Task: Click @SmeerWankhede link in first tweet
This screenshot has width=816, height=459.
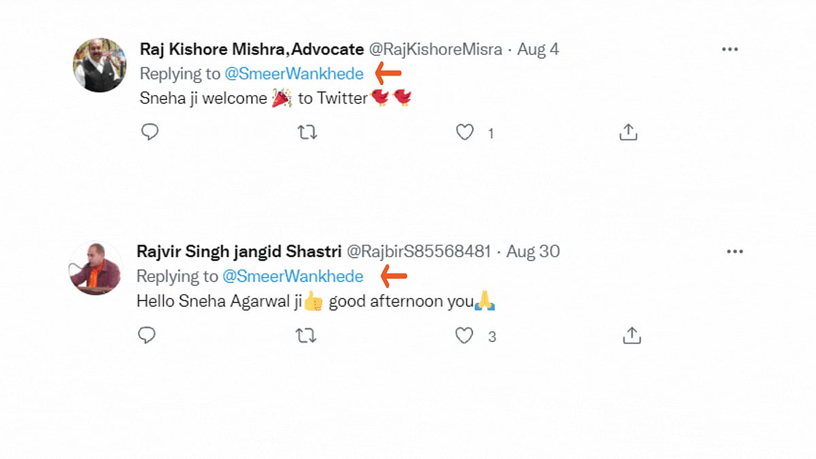Action: click(x=294, y=73)
